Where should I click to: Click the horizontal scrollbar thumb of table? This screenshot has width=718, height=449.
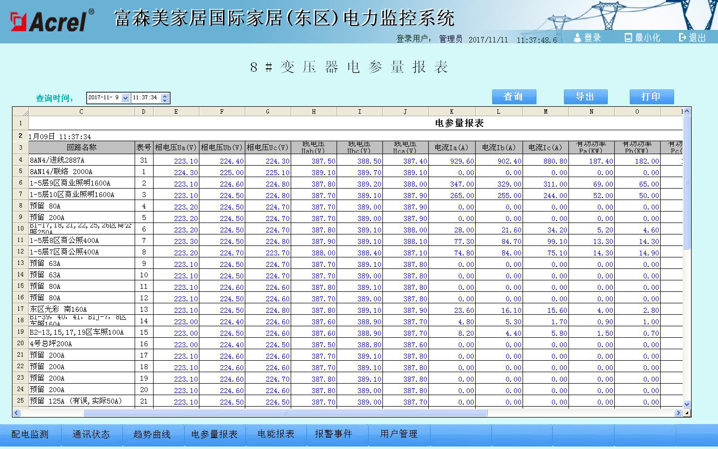(285, 413)
